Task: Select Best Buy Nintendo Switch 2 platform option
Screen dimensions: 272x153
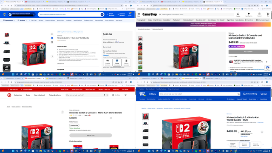Action: point(244,144)
